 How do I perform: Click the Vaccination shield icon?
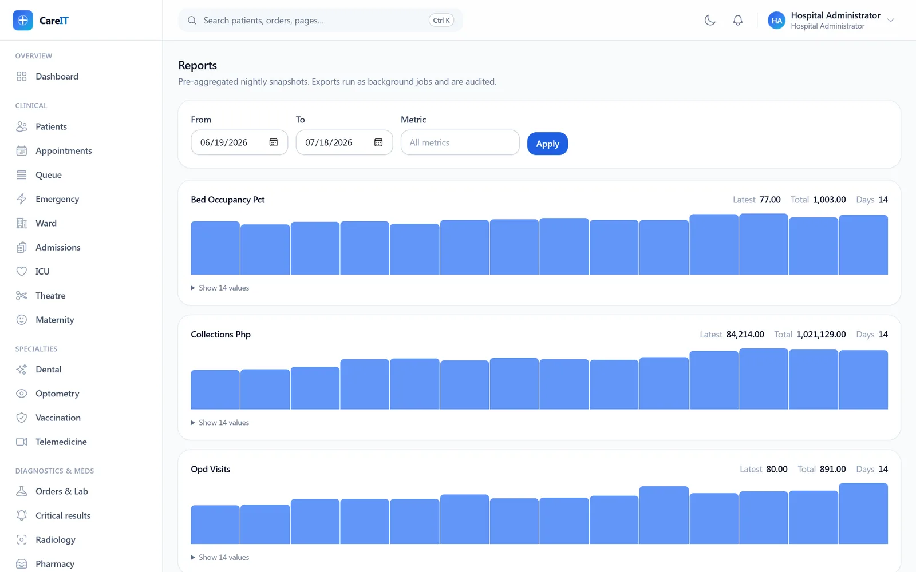(x=22, y=418)
